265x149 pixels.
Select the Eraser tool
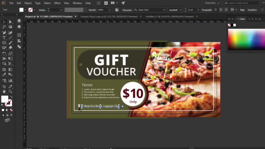tap(10, 48)
